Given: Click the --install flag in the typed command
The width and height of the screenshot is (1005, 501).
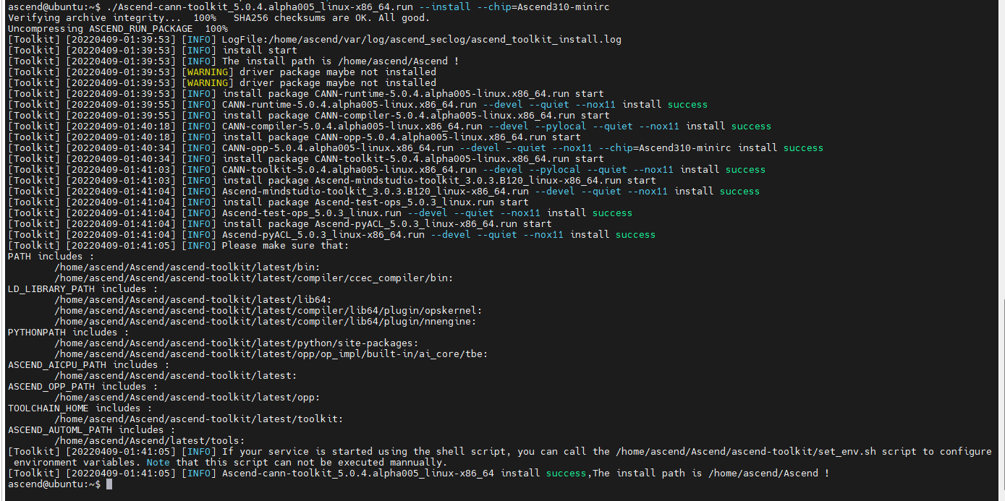Looking at the screenshot, I should point(445,7).
